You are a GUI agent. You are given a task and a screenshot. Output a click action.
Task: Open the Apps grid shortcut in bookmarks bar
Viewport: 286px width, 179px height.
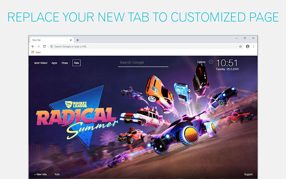(x=36, y=52)
